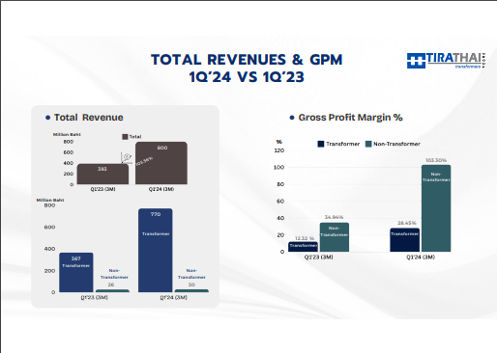Select the 393 total revenue bar

click(x=102, y=174)
